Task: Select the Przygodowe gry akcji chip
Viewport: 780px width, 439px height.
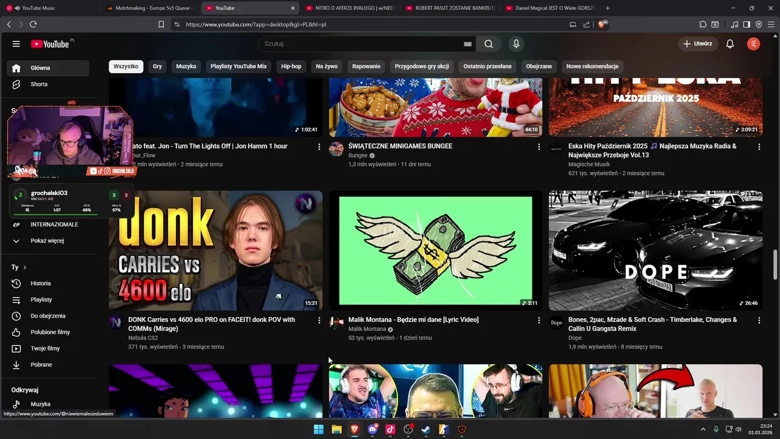Action: 422,66
